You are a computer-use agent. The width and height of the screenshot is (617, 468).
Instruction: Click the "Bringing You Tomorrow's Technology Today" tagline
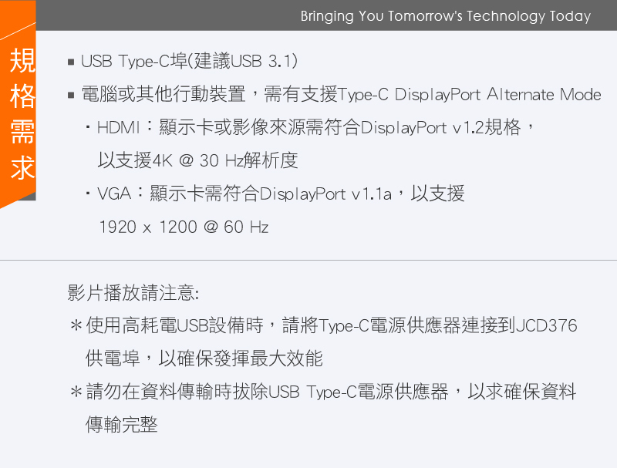click(445, 16)
